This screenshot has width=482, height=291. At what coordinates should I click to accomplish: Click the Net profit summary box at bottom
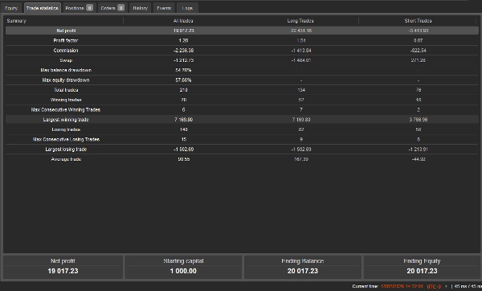pyautogui.click(x=63, y=267)
